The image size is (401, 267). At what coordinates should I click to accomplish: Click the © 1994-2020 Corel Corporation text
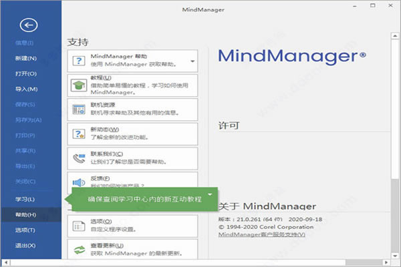click(x=266, y=227)
